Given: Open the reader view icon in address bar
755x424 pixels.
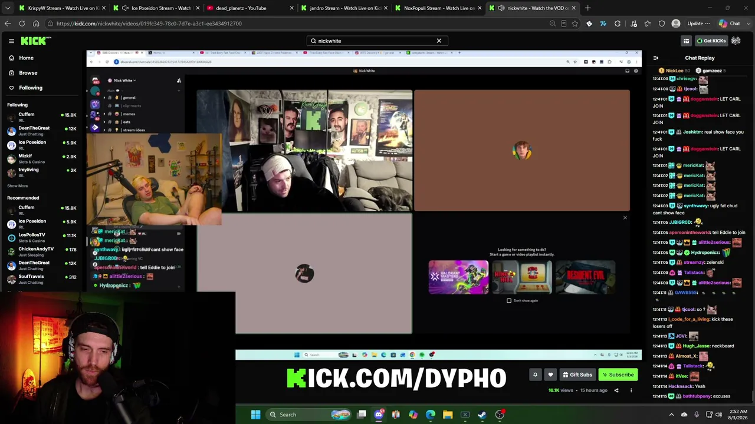Looking at the screenshot, I should 563,24.
